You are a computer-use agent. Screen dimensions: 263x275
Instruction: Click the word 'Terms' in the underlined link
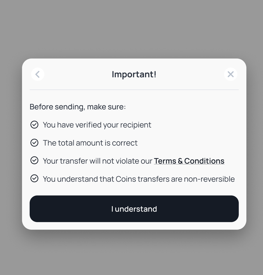coord(165,161)
